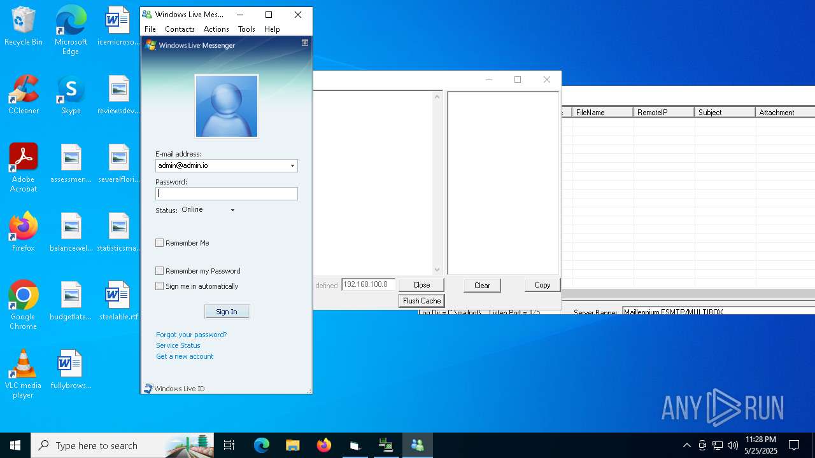815x458 pixels.
Task: Open the fullybrows Word document
Action: click(x=71, y=370)
